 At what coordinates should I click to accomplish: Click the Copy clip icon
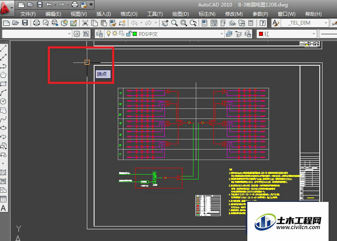tap(95, 23)
